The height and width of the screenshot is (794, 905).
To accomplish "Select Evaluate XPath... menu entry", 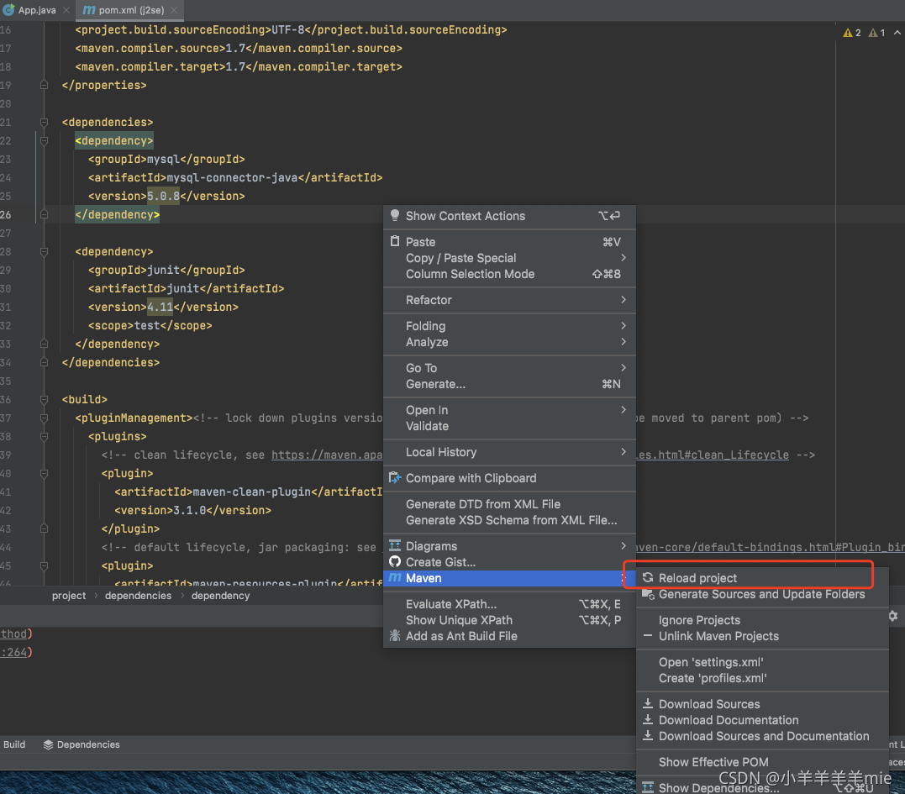I will (509, 604).
